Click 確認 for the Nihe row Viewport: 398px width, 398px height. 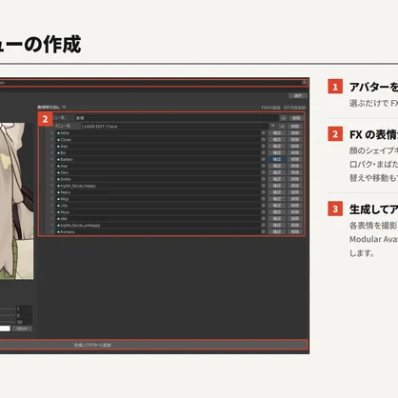tap(277, 133)
